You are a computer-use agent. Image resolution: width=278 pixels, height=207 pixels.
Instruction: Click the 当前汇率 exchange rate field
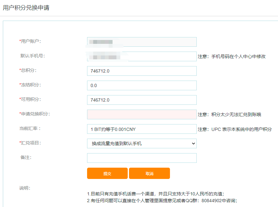141,129
